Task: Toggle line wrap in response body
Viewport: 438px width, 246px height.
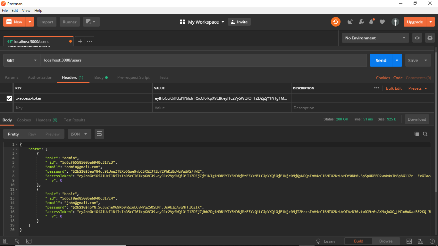Action: [99, 134]
